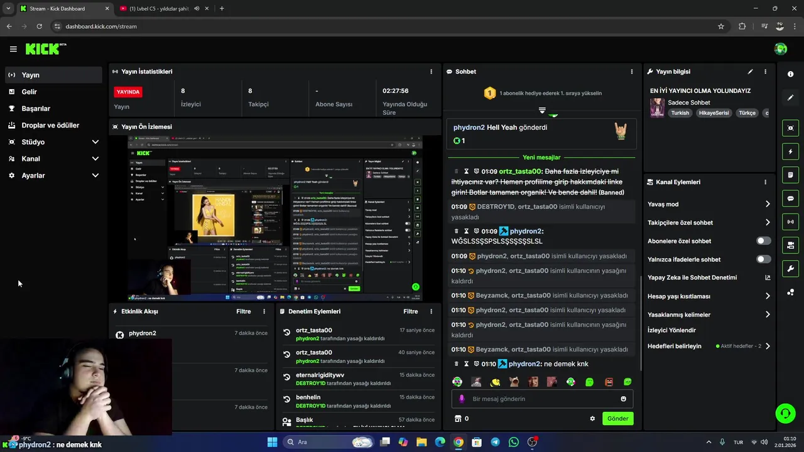Click the three-dots cluster icon in right toolbar
The image size is (804, 452).
click(x=790, y=292)
